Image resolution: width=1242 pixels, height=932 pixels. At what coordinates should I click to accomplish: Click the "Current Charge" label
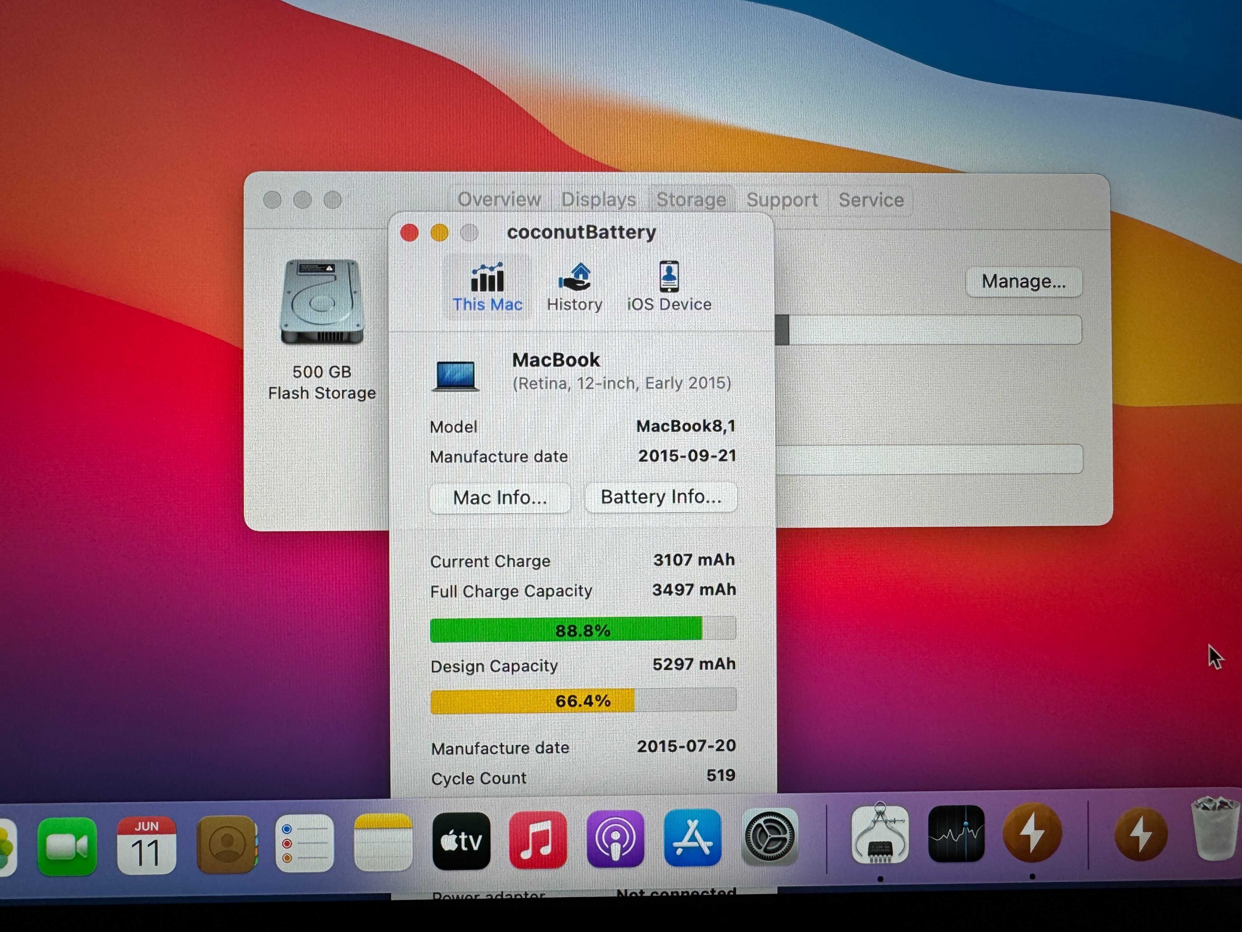click(490, 561)
